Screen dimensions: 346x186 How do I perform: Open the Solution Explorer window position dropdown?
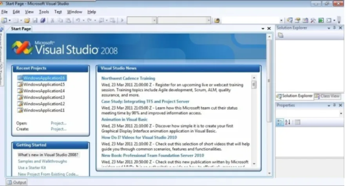[x=329, y=28]
